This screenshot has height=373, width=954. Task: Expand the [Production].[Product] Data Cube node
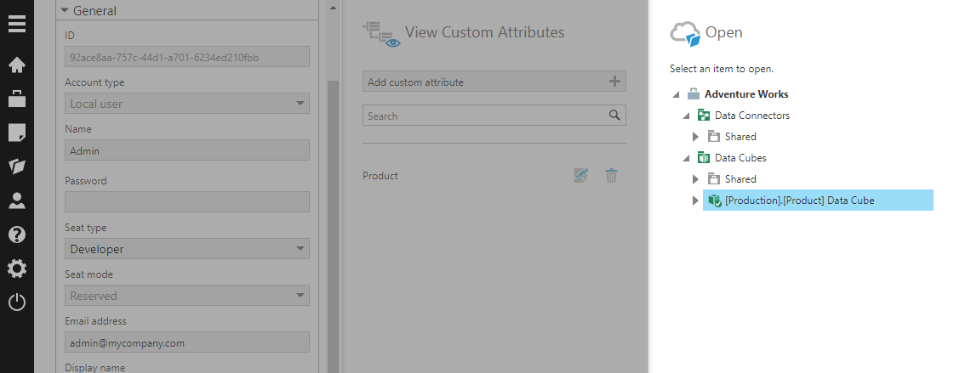point(696,201)
